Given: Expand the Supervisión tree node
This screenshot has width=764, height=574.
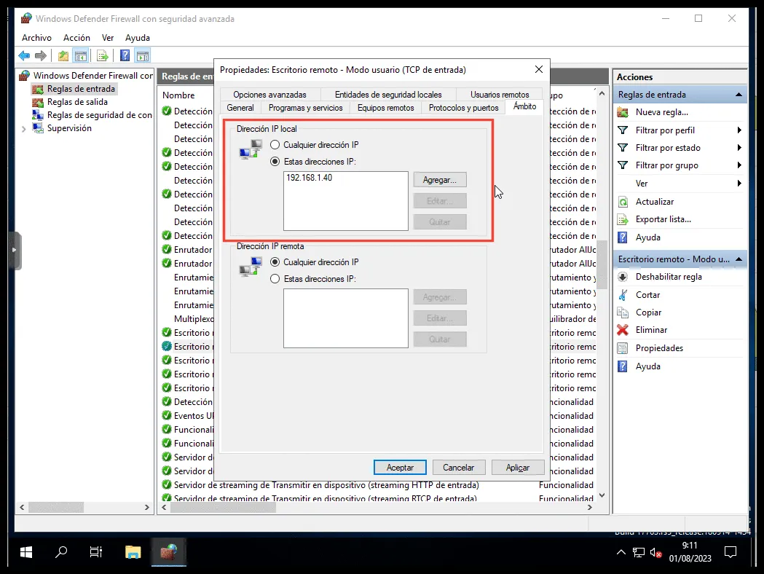Looking at the screenshot, I should (x=24, y=129).
